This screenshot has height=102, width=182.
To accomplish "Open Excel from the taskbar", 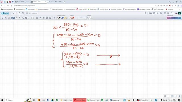I will [x=57, y=100].
